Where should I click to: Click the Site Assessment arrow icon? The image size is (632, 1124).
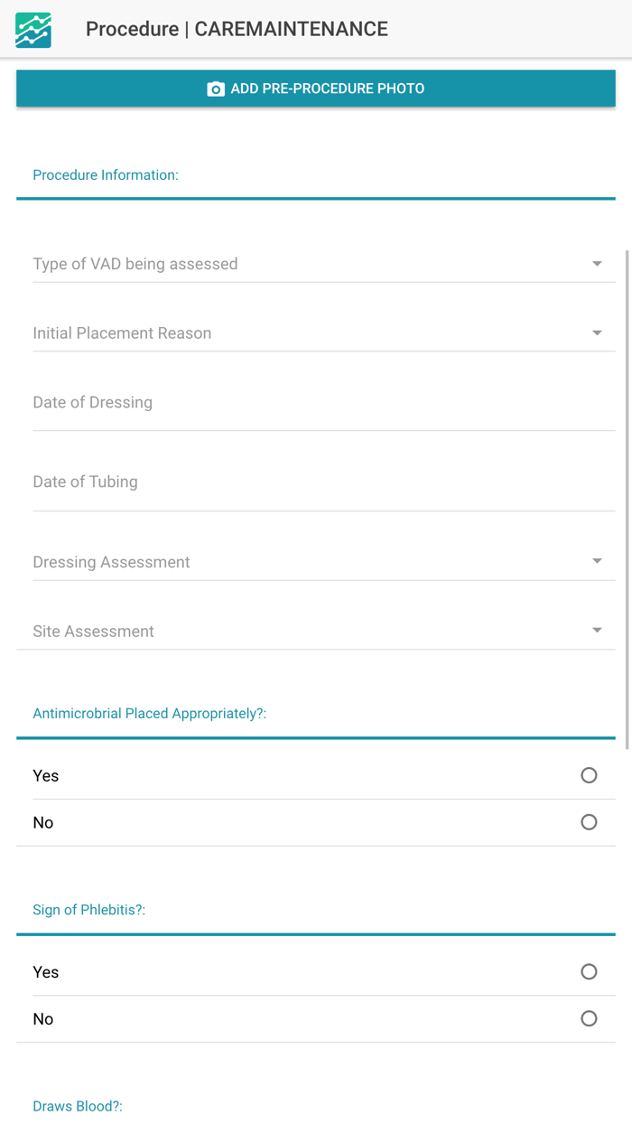pos(597,631)
